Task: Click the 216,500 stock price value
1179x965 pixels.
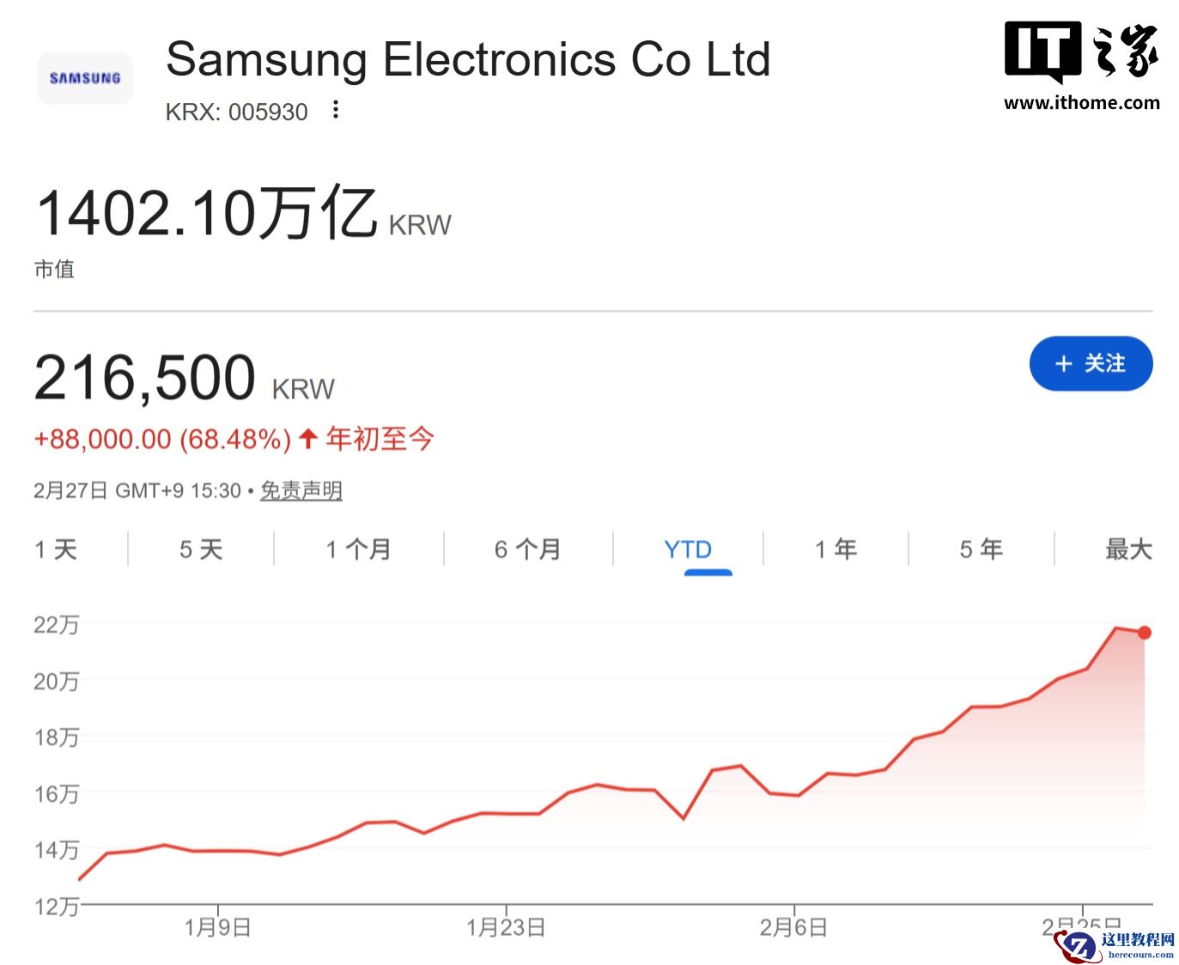Action: 145,378
